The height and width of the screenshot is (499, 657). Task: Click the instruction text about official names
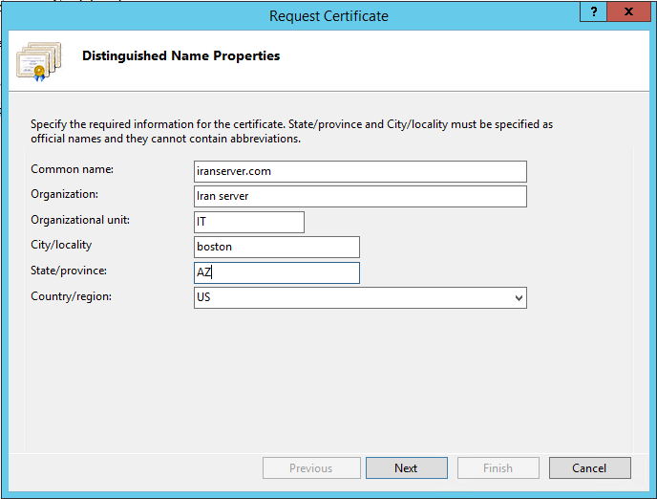point(291,131)
